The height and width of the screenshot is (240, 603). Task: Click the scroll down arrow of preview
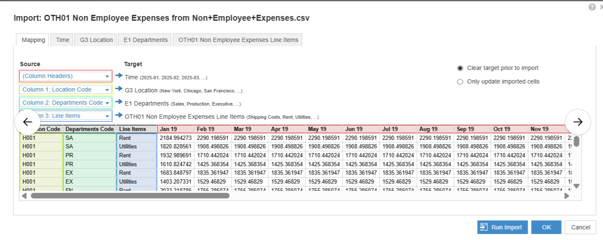pos(576,186)
